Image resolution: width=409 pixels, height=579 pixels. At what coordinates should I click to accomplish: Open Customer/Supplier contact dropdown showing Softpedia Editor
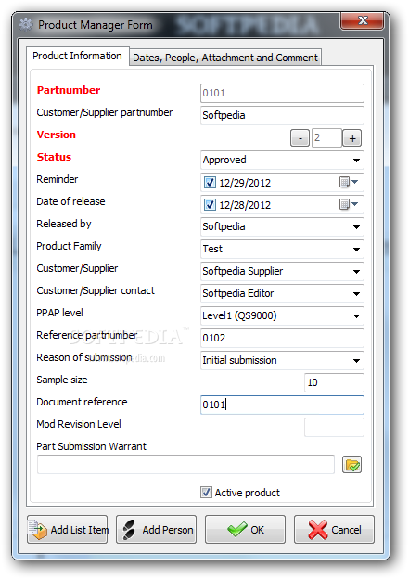tap(282, 293)
